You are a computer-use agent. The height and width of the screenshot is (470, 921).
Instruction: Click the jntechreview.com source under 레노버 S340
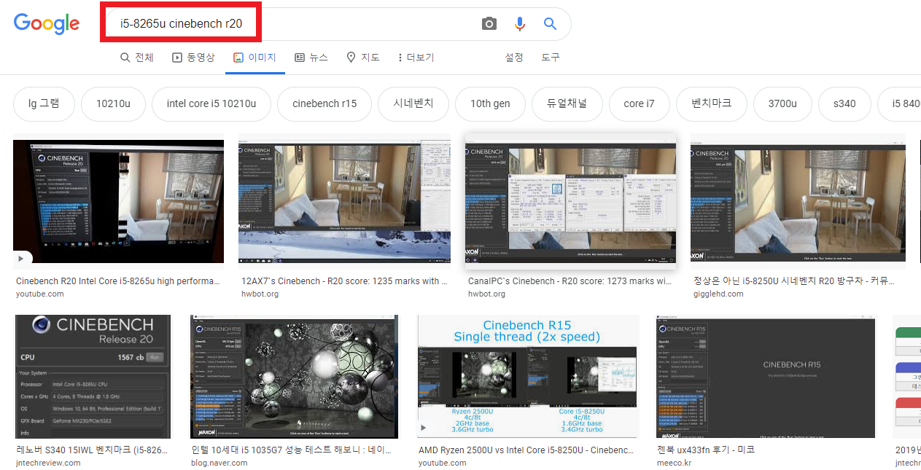click(x=48, y=463)
